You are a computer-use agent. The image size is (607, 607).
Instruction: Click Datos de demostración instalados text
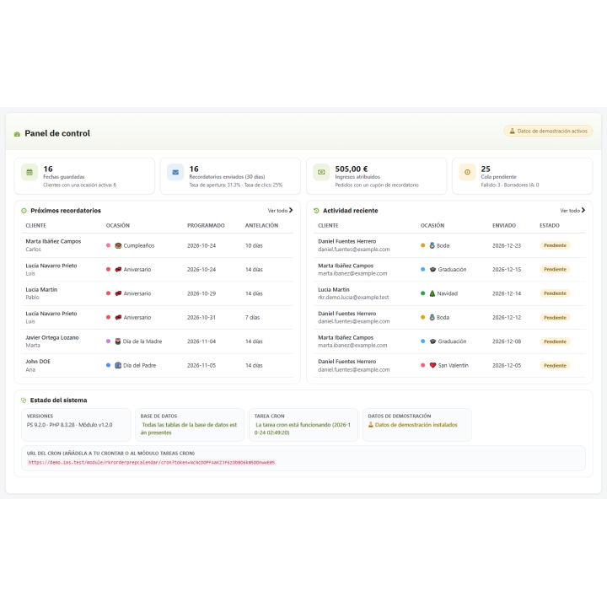416,425
